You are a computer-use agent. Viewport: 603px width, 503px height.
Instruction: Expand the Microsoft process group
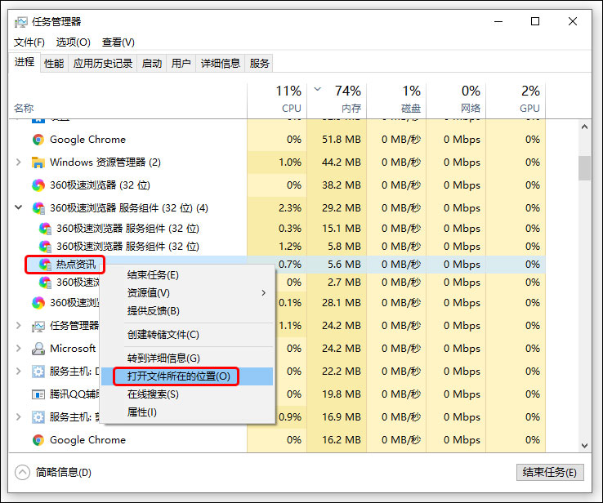[x=18, y=348]
